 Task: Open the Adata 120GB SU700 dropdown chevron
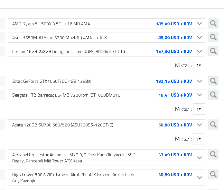pyautogui.click(x=199, y=125)
